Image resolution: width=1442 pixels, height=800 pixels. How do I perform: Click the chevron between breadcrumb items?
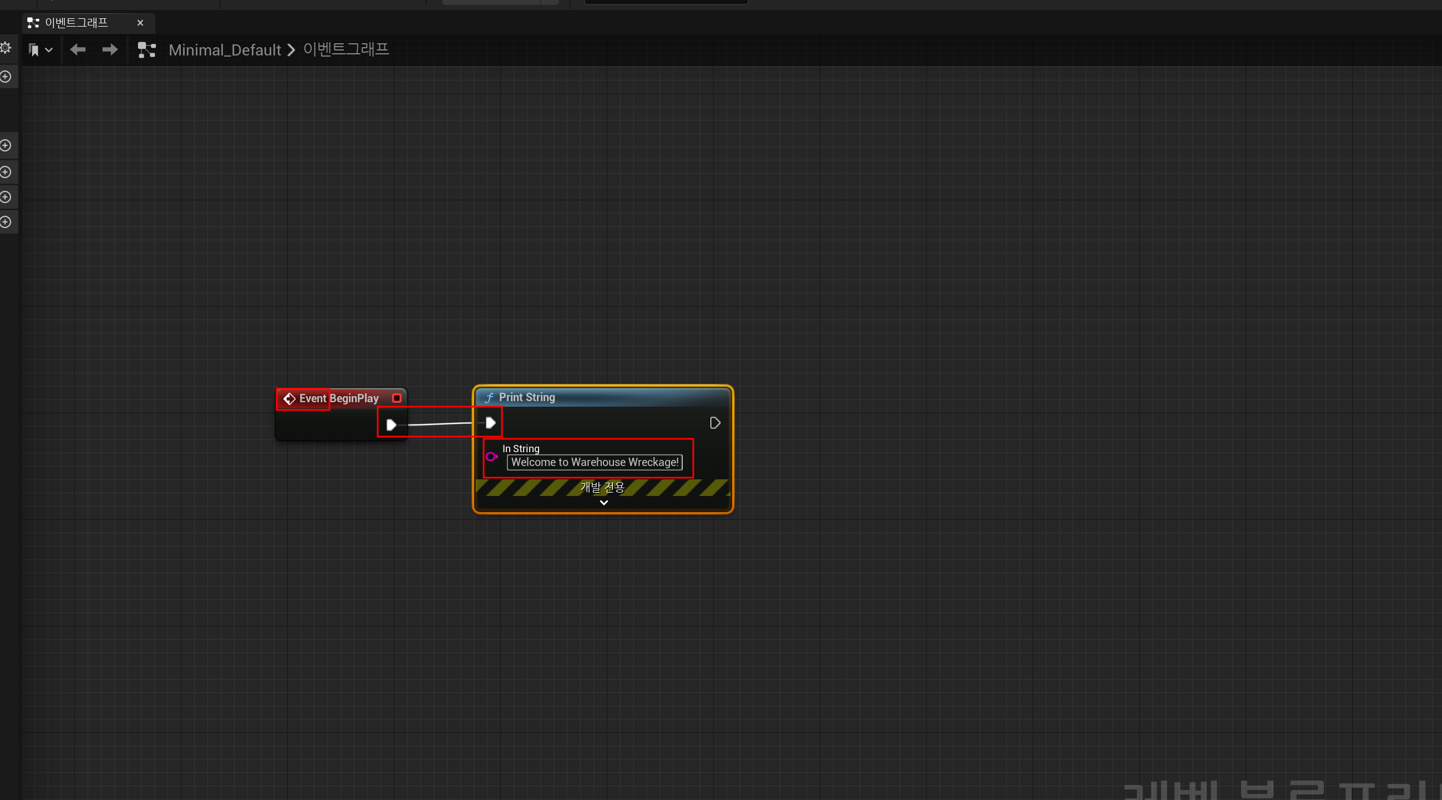coord(291,50)
